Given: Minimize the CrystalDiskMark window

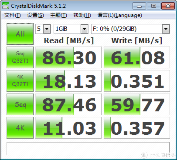Looking at the screenshot, I should [139, 6].
